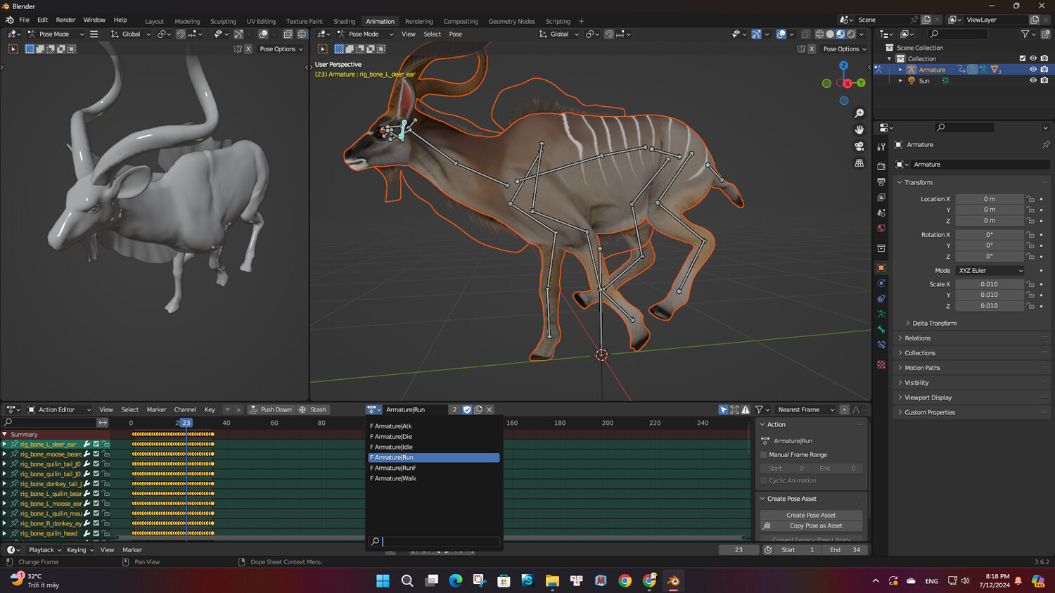Open the Action Editor mode dropdown

[x=60, y=409]
